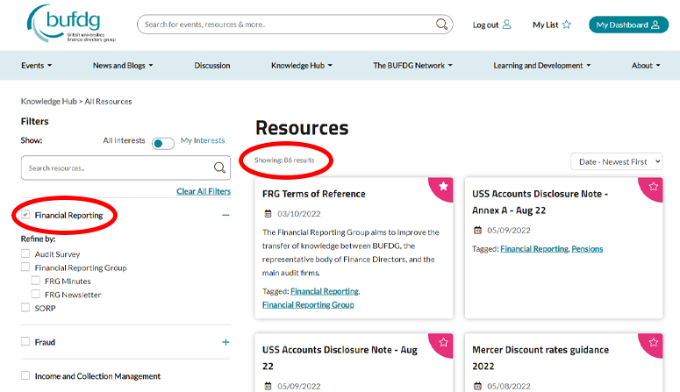Image resolution: width=680 pixels, height=392 pixels.
Task: Open My Dashboard button
Action: pyautogui.click(x=627, y=25)
